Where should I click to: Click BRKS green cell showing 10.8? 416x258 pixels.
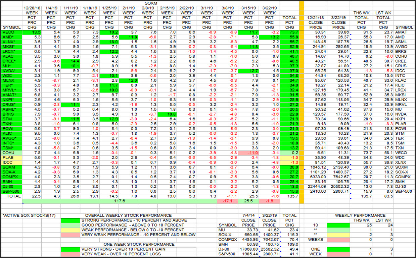pyautogui.click(x=167, y=115)
